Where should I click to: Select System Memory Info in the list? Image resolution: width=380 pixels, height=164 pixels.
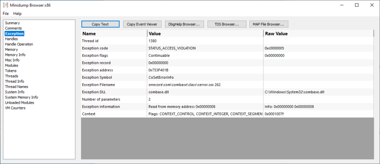[21, 98]
